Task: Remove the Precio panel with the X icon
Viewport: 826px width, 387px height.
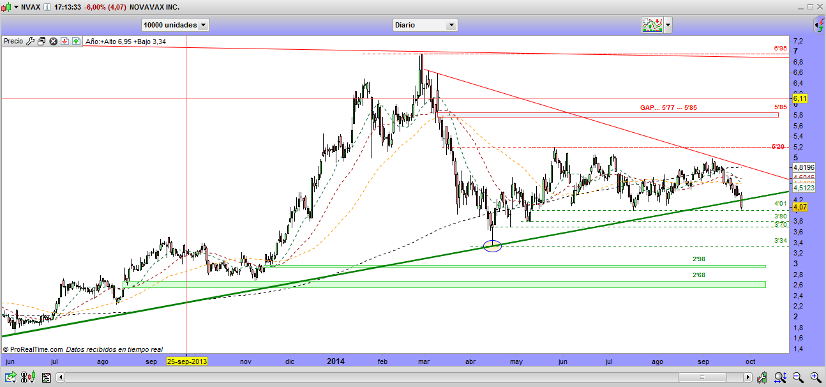Action: point(54,42)
